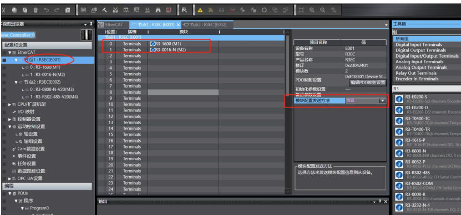The width and height of the screenshot is (461, 215).
Task: Expand the OPC UA设置 tree node
Action: (9, 178)
